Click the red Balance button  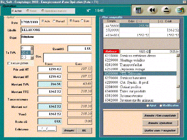(111, 51)
